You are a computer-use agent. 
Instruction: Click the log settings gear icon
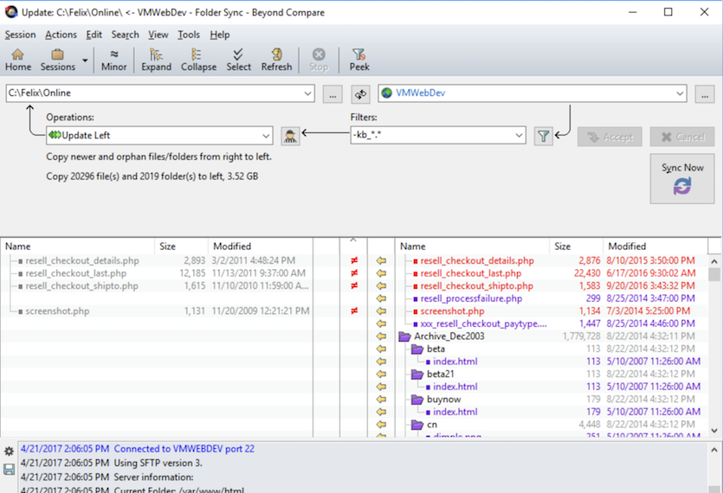click(9, 451)
